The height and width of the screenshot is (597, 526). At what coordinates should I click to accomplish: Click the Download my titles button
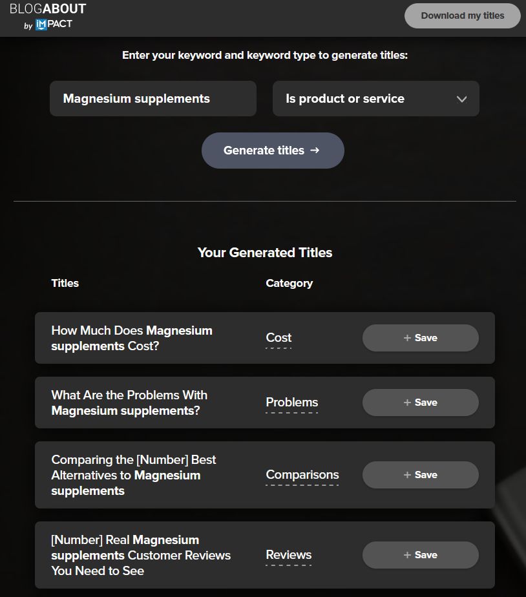coord(462,16)
